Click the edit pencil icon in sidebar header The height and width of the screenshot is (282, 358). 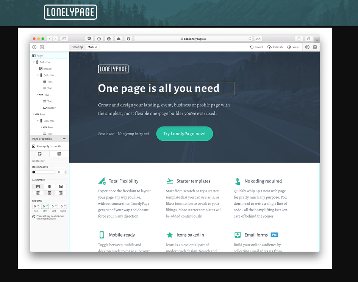click(x=42, y=47)
